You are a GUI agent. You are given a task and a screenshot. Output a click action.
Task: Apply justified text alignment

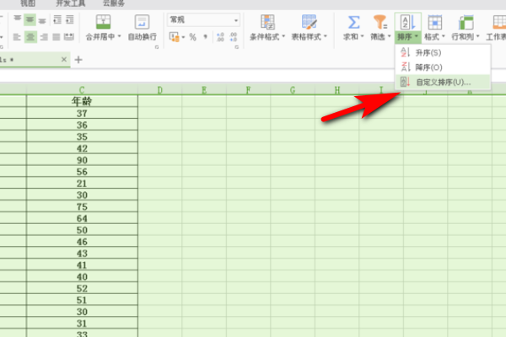pyautogui.click(x=57, y=37)
